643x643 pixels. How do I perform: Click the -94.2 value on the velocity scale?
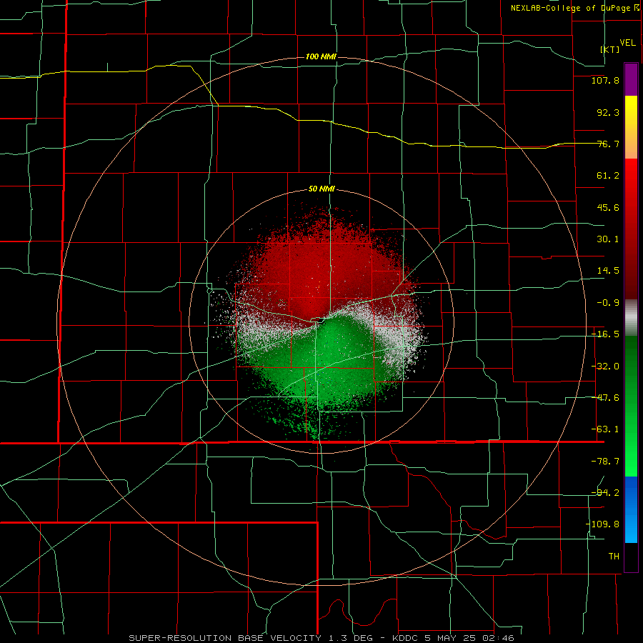[605, 493]
